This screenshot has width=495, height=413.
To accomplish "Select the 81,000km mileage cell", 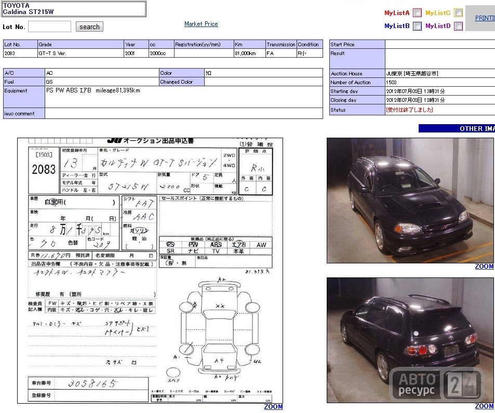I will click(250, 54).
